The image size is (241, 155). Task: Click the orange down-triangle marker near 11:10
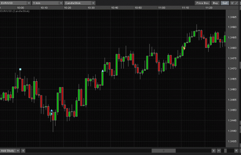pyautogui.click(x=184, y=48)
